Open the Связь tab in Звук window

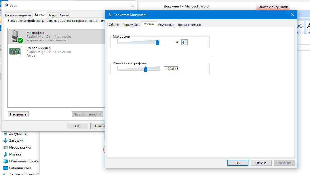pyautogui.click(x=64, y=15)
